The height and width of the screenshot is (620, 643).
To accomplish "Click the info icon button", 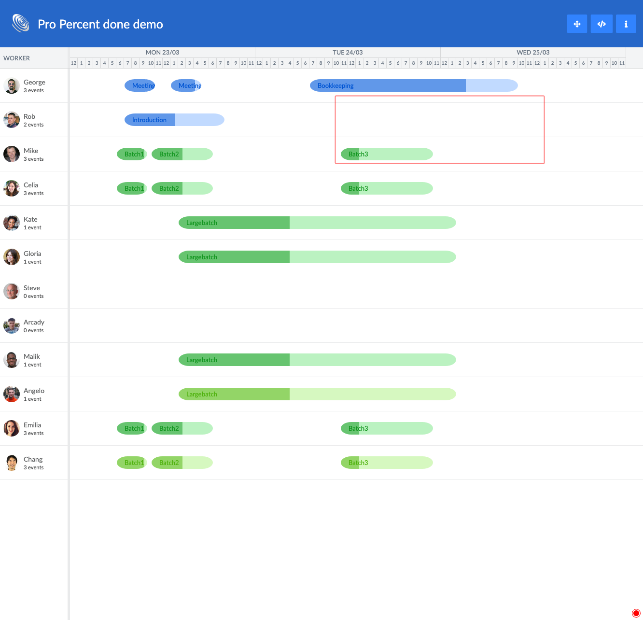I will (626, 24).
